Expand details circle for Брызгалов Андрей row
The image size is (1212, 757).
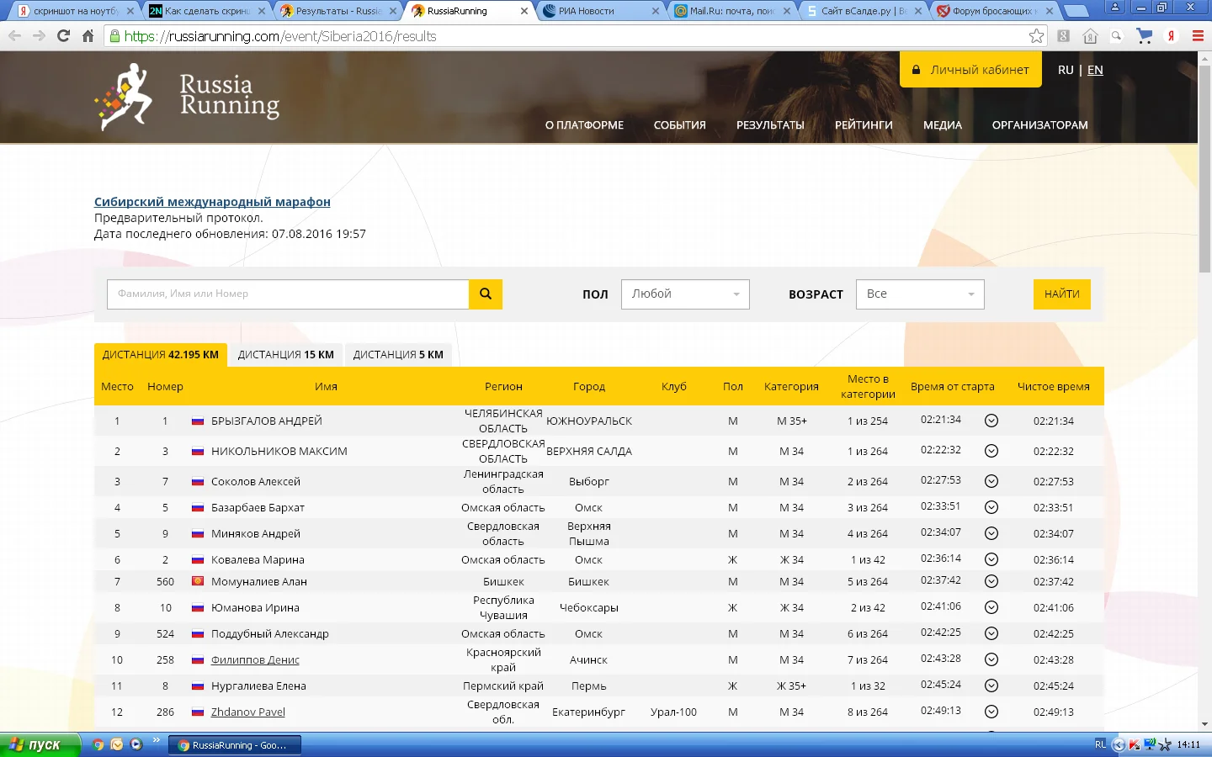pos(991,421)
